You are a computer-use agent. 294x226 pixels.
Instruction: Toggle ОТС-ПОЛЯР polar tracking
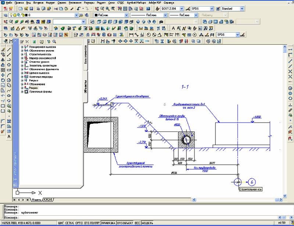92,223
